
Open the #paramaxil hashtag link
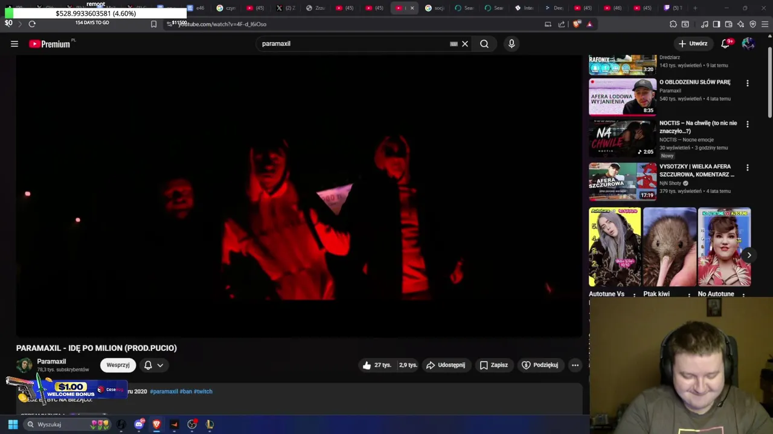(x=164, y=391)
